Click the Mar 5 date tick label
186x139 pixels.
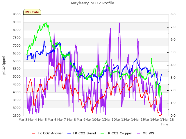point(42,120)
